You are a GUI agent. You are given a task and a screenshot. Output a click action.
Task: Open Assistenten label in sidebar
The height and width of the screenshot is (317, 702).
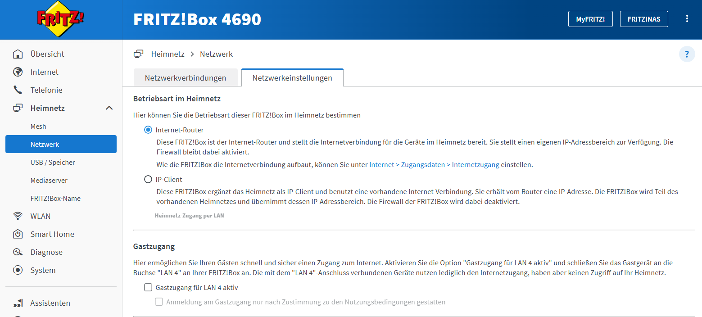[x=50, y=303]
